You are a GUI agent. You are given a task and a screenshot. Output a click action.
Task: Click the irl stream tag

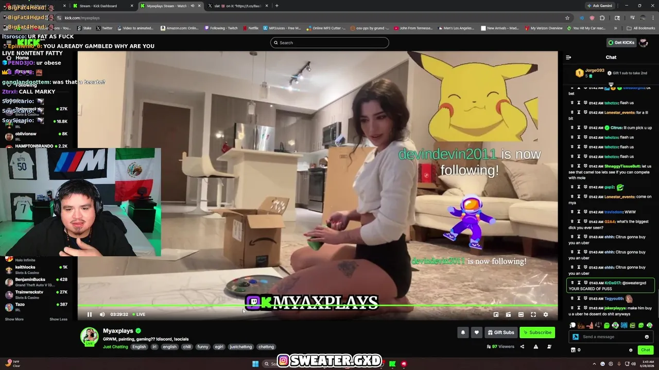154,347
